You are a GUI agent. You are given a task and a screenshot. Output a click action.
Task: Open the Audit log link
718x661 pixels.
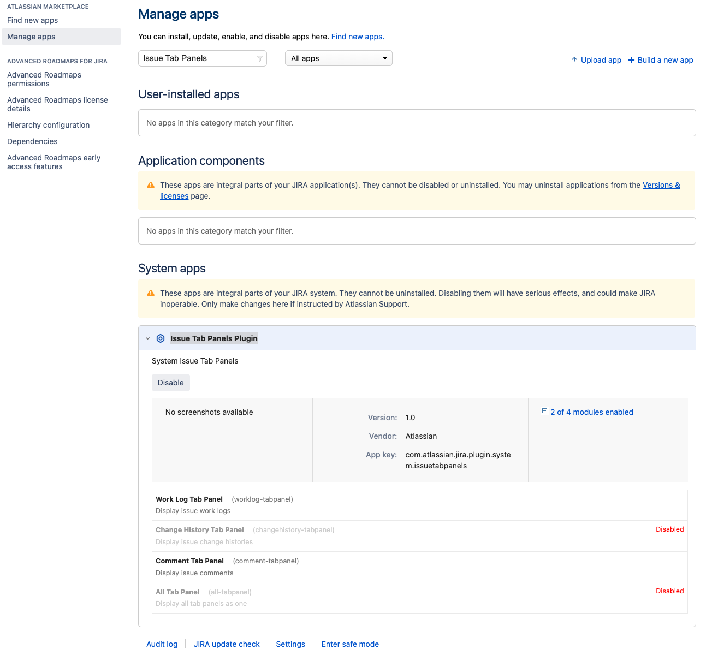(x=162, y=644)
